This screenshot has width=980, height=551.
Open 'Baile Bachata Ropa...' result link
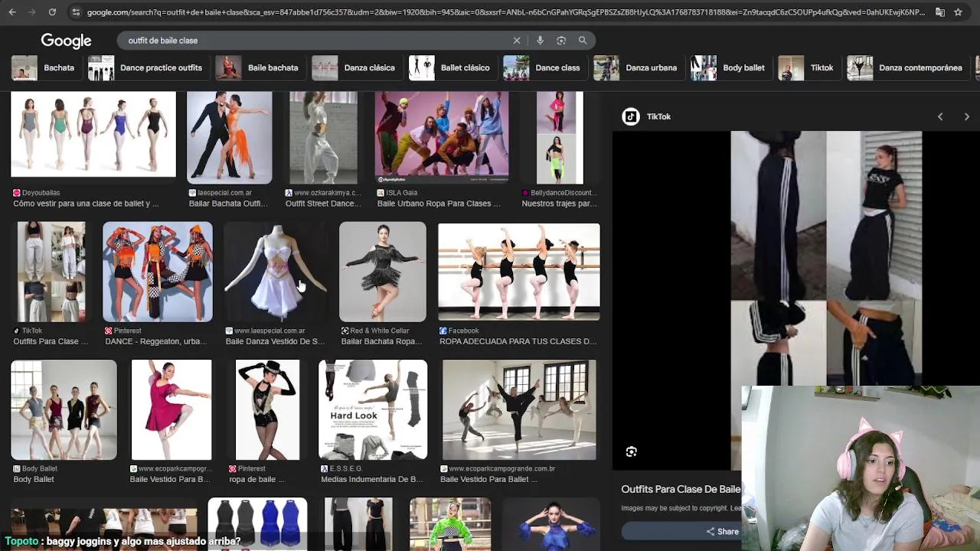tap(381, 341)
